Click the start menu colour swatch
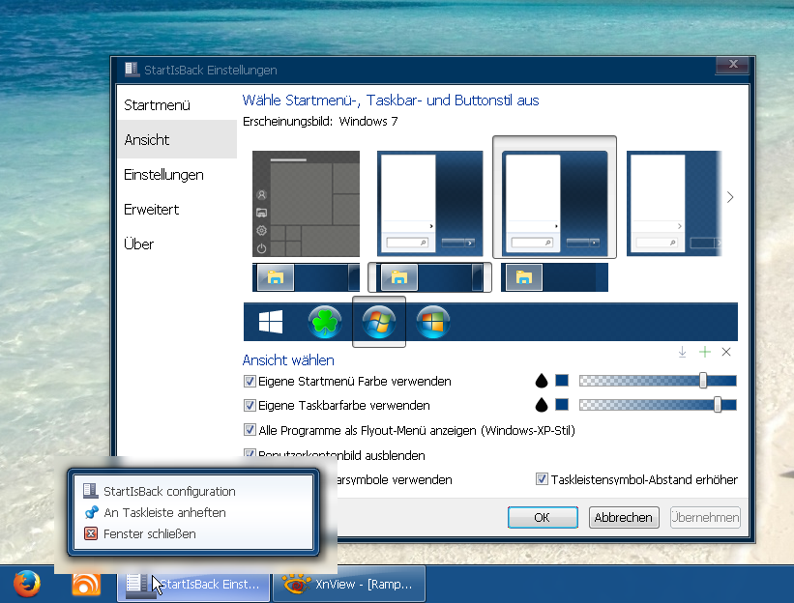The width and height of the screenshot is (794, 603). click(x=562, y=381)
